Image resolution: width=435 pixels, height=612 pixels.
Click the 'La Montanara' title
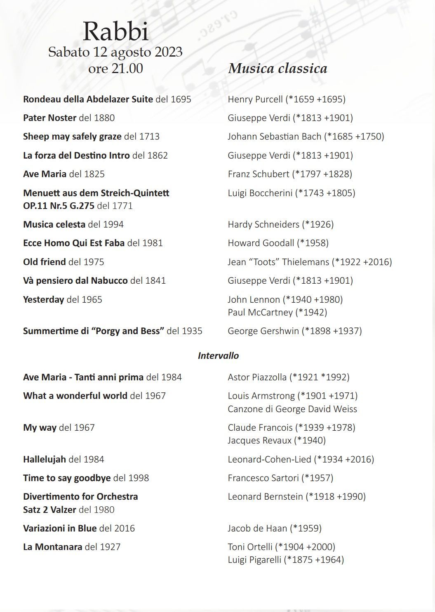pos(53,547)
